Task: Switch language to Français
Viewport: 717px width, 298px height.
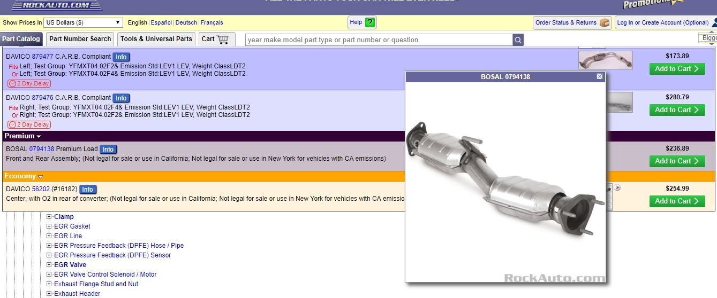Action: pos(212,23)
